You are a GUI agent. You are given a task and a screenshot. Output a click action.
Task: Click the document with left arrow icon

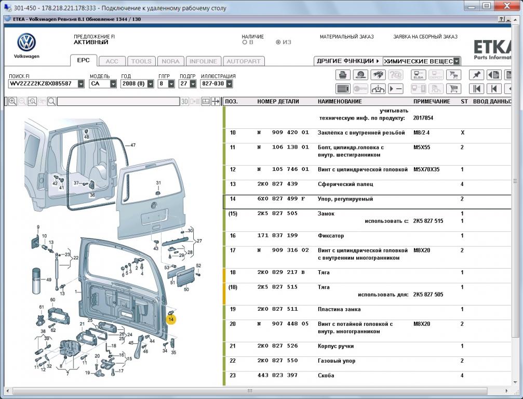(494, 75)
